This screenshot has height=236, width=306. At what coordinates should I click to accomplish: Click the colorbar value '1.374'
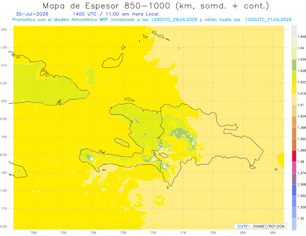point(302,173)
